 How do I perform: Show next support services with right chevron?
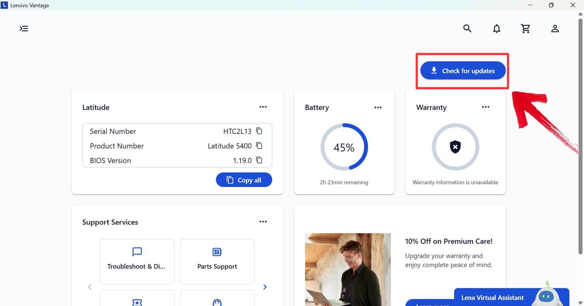point(265,287)
